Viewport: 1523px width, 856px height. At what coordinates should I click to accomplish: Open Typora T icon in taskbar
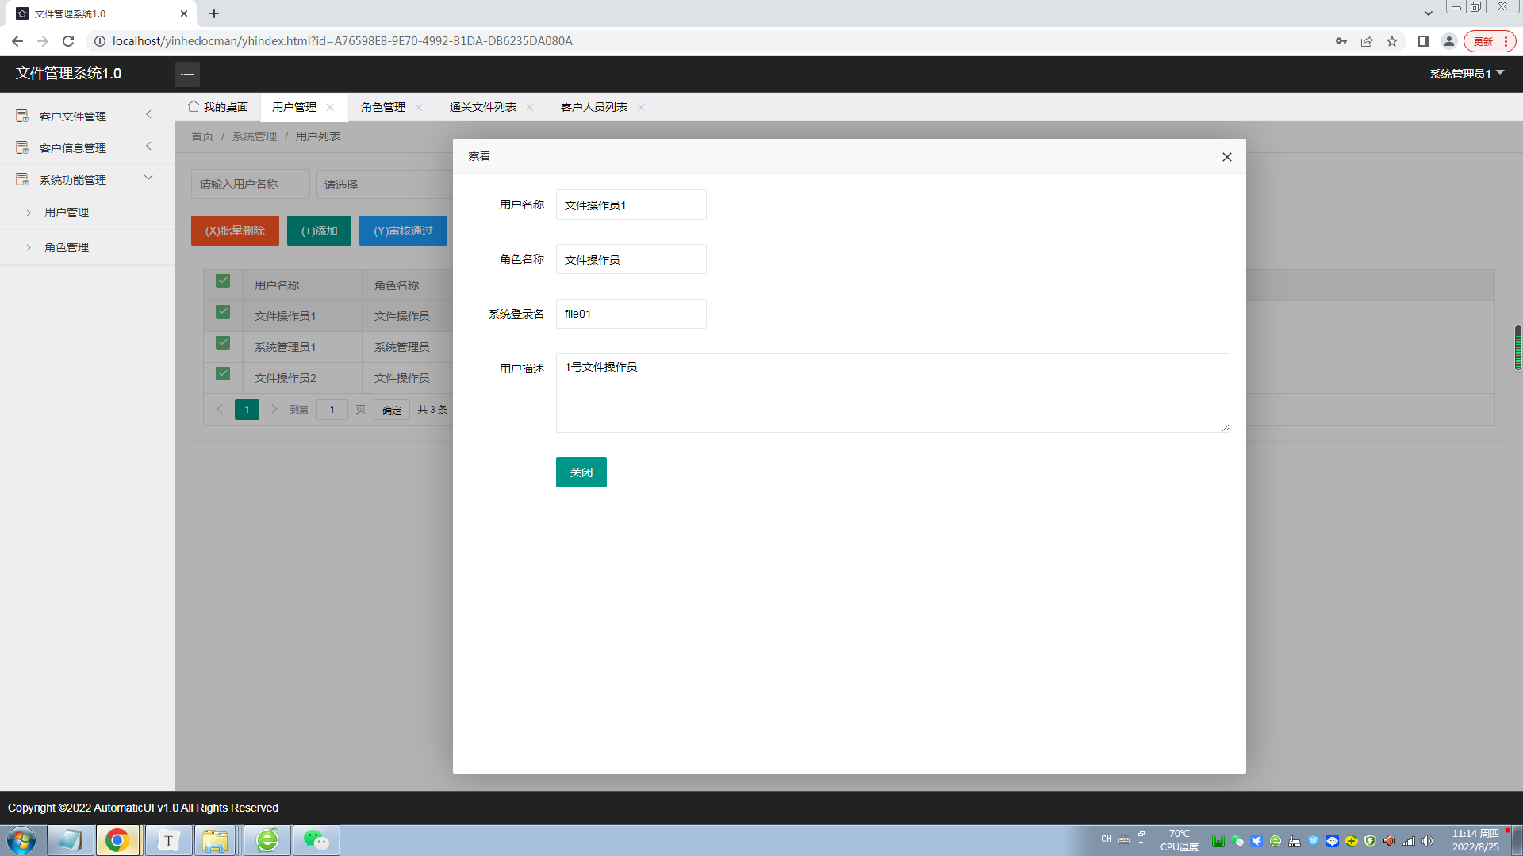click(x=168, y=840)
